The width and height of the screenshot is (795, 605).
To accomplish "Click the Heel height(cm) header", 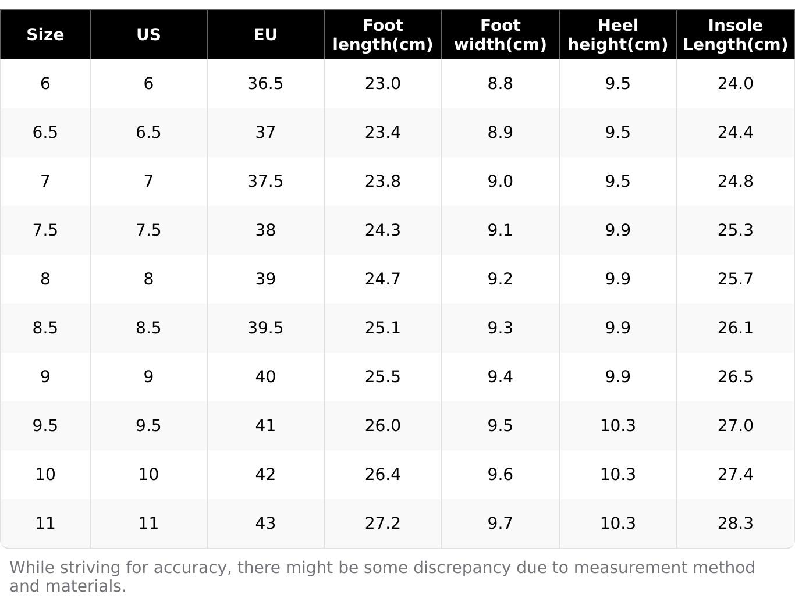I will [617, 35].
